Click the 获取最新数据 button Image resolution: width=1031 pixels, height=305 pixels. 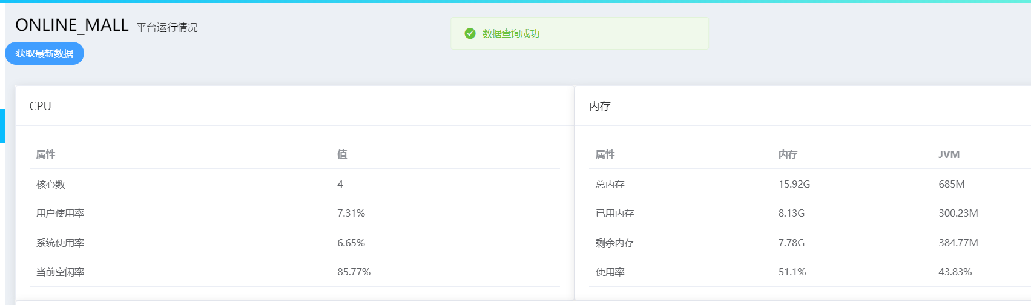coord(44,53)
